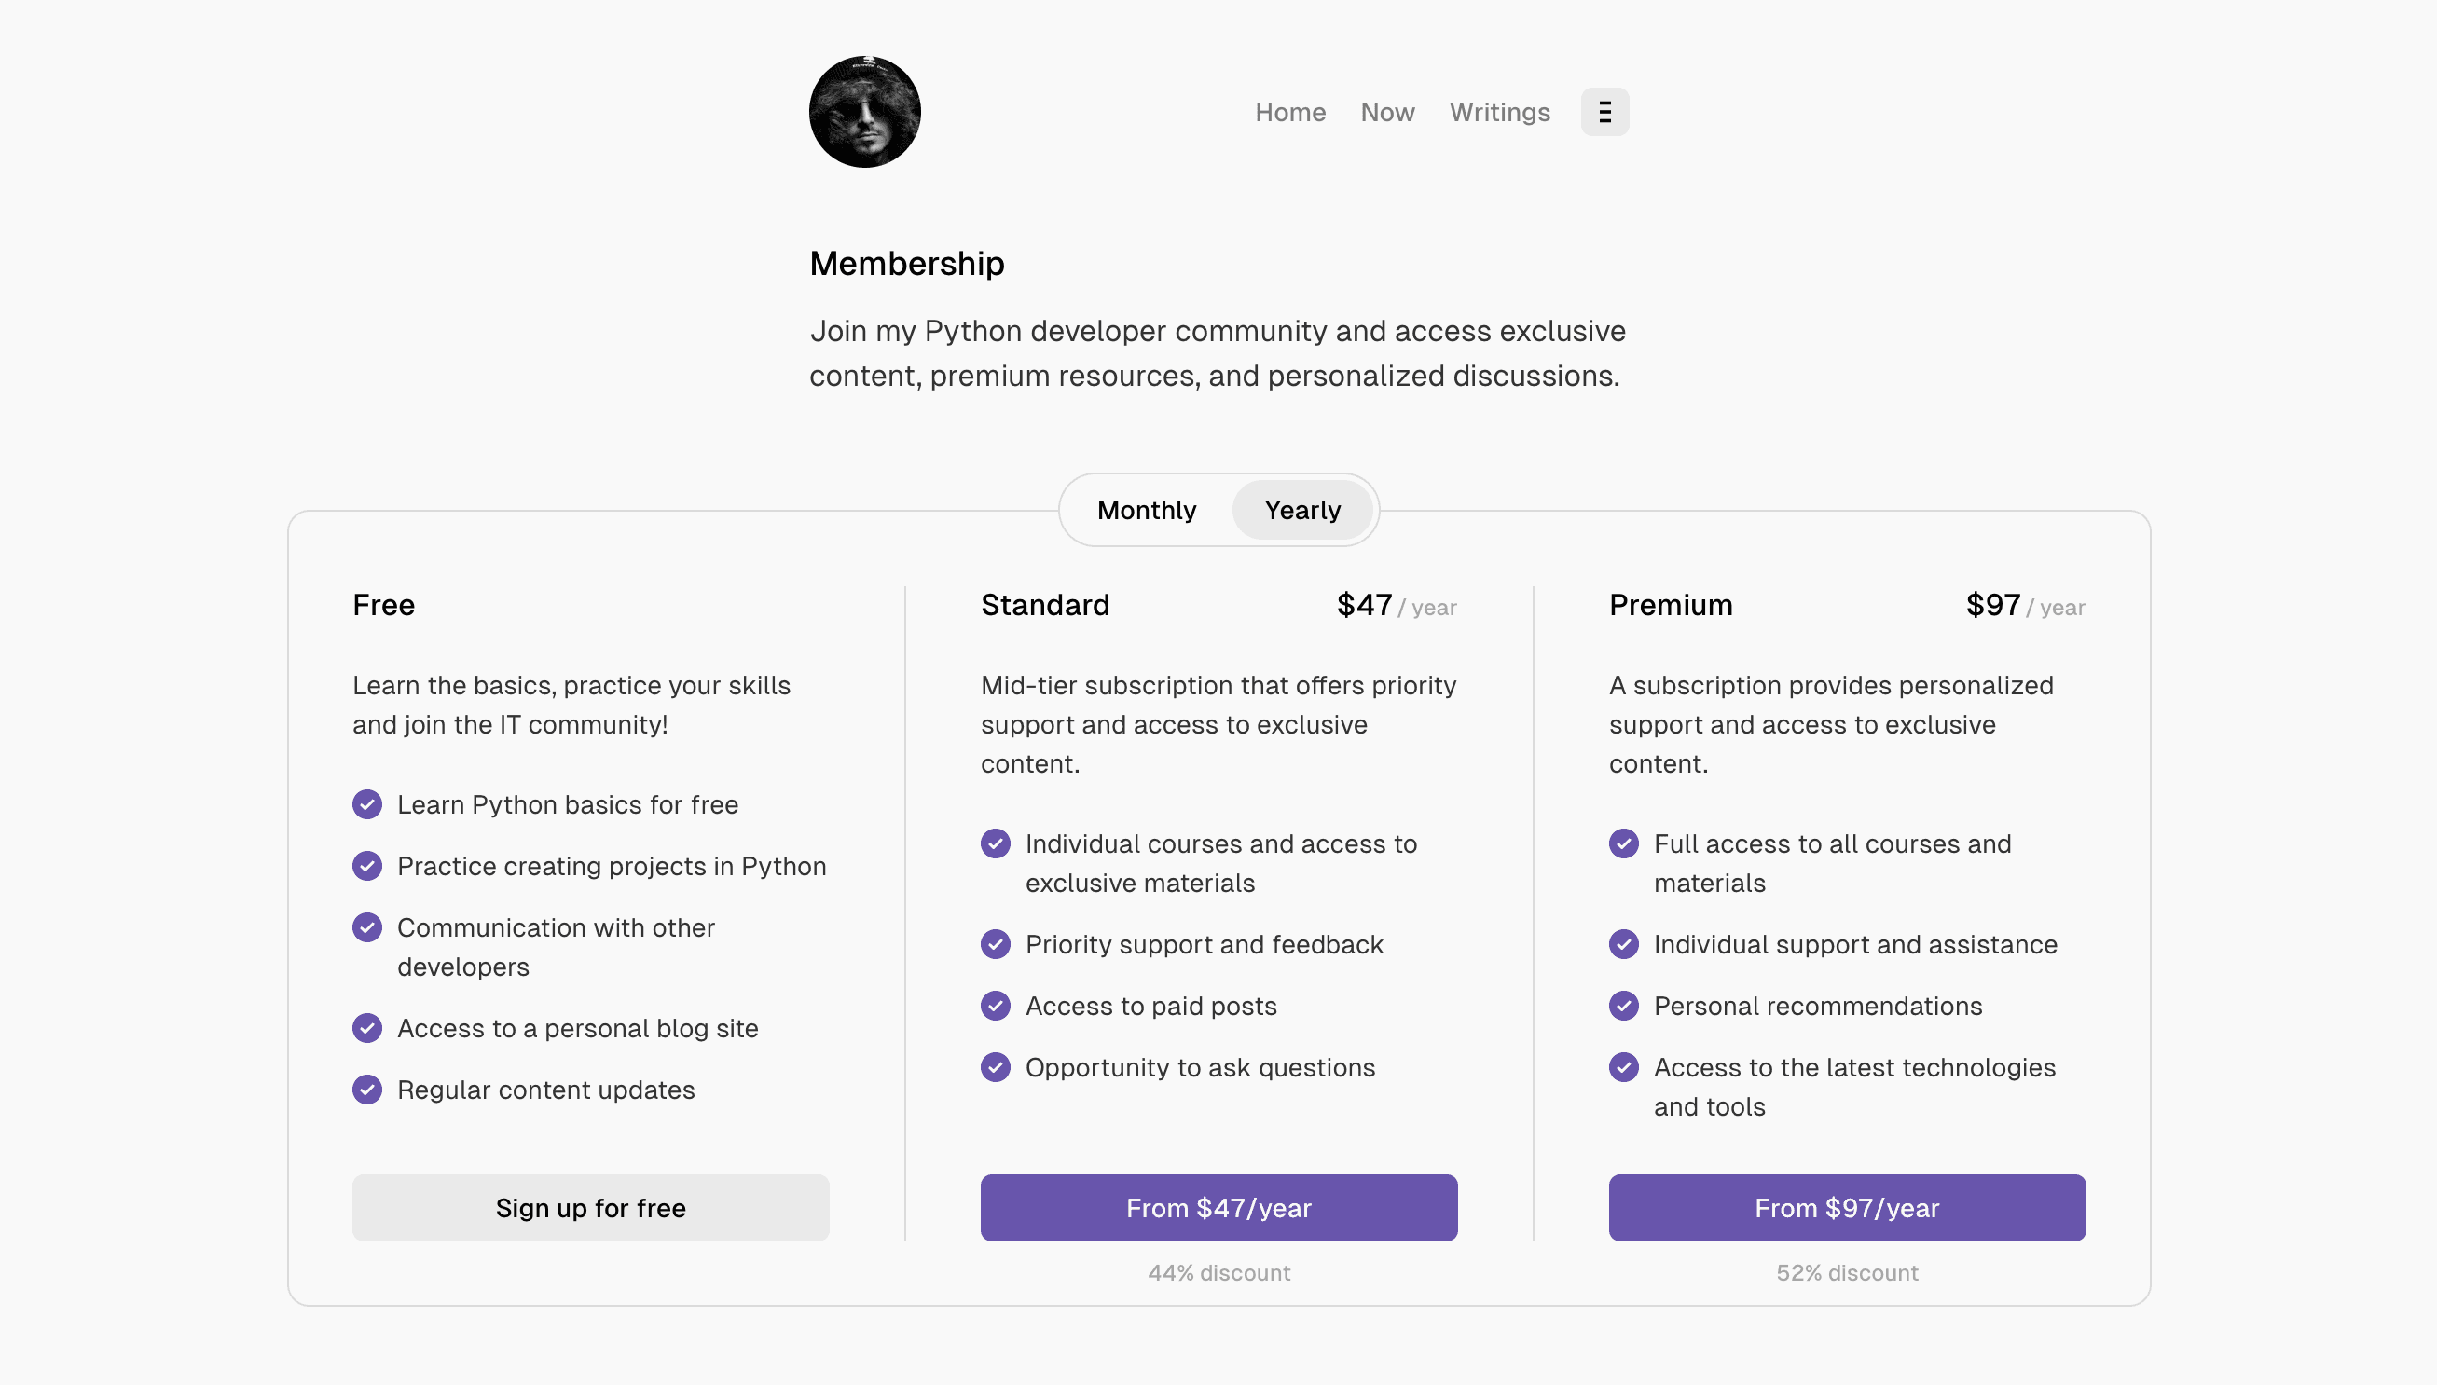Click the checkmark beside Priority support and feedback
Image resolution: width=2437 pixels, height=1385 pixels.
[994, 943]
